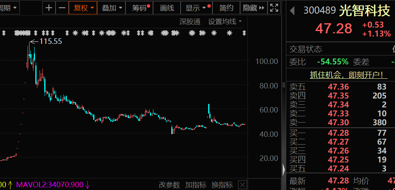Toggle the 筹码 chip distribution view

point(141,8)
